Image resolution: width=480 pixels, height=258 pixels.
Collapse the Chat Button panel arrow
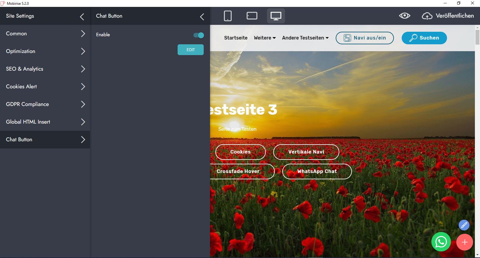tap(202, 17)
